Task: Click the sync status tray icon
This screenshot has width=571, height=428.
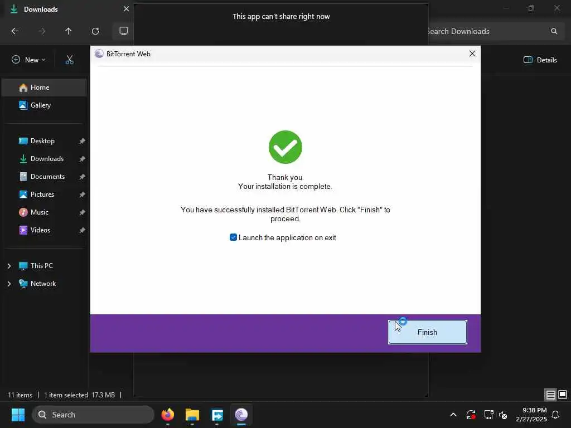Action: [x=471, y=415]
